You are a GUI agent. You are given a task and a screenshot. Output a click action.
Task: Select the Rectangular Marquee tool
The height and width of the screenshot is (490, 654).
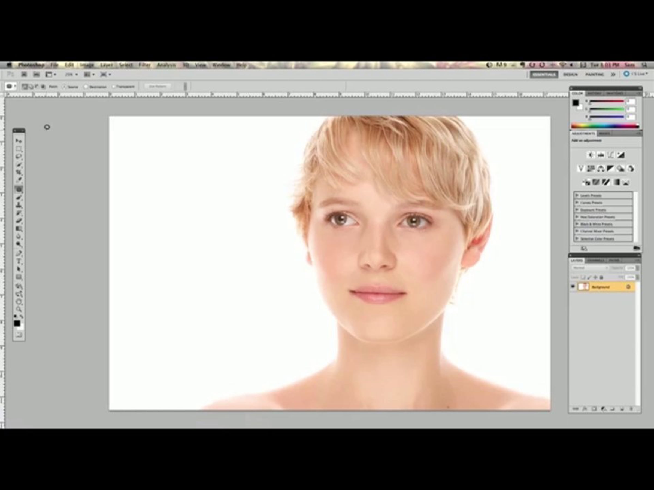point(19,149)
